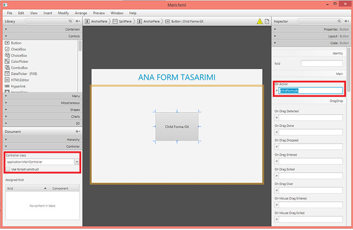The image size is (353, 230).
Task: Open the Arrange menu
Action: (81, 13)
